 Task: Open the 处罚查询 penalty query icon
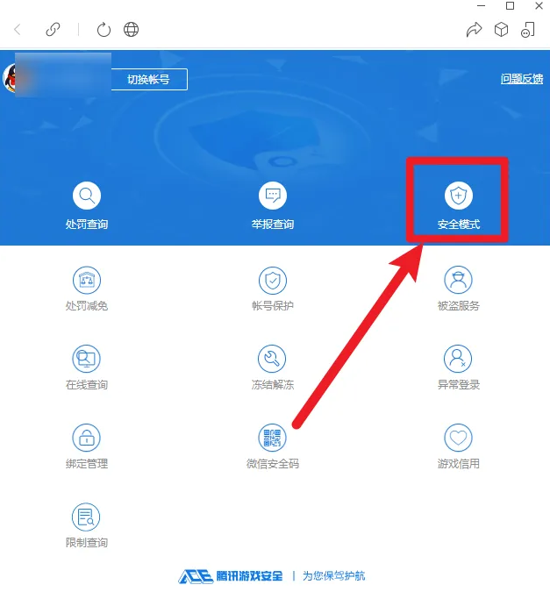click(86, 196)
